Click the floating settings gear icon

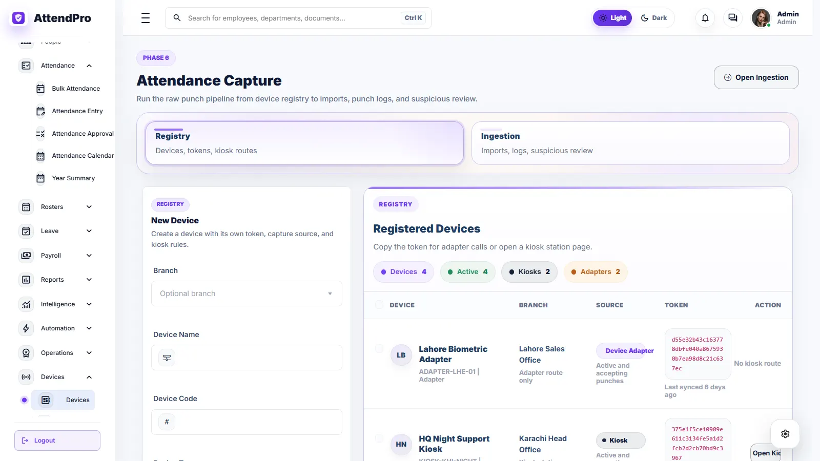pyautogui.click(x=785, y=434)
